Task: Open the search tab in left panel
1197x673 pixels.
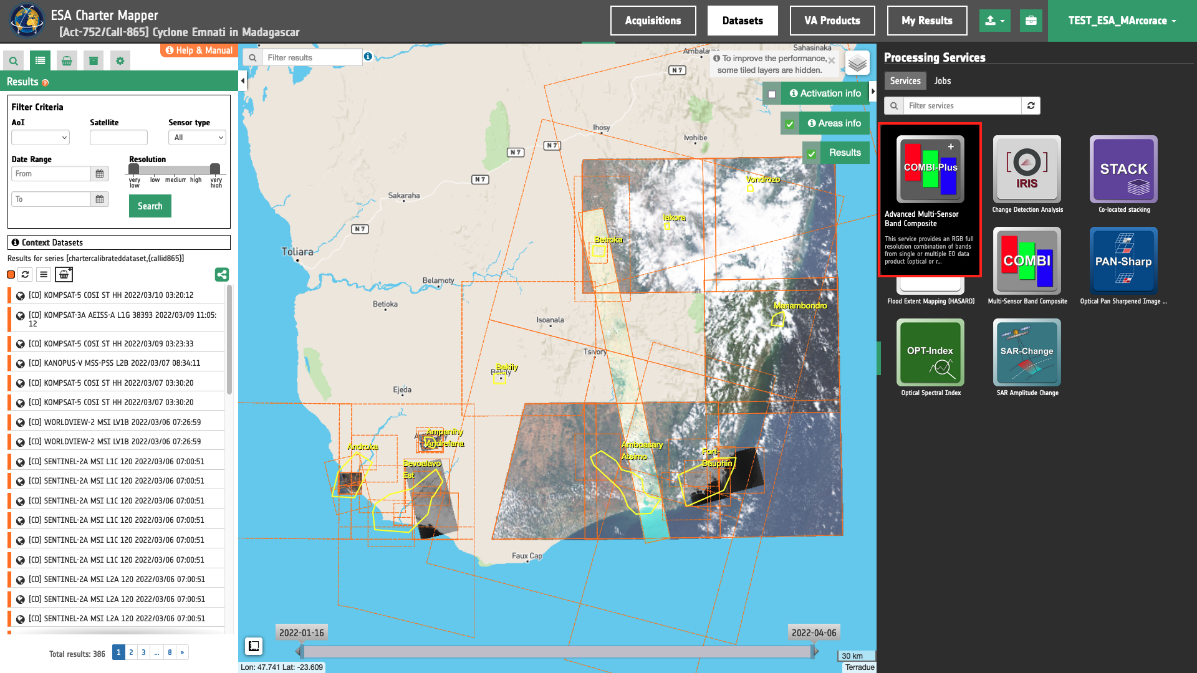Action: 13,60
